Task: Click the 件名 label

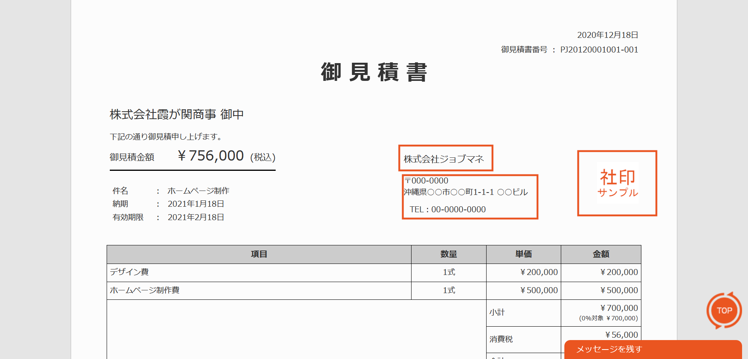Action: [120, 191]
